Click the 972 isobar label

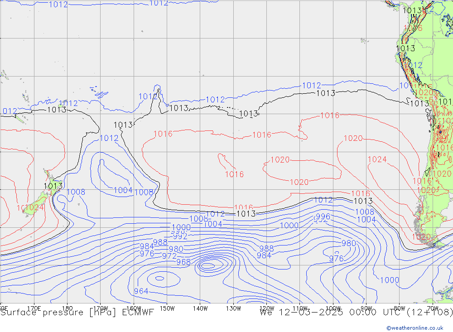(x=169, y=256)
